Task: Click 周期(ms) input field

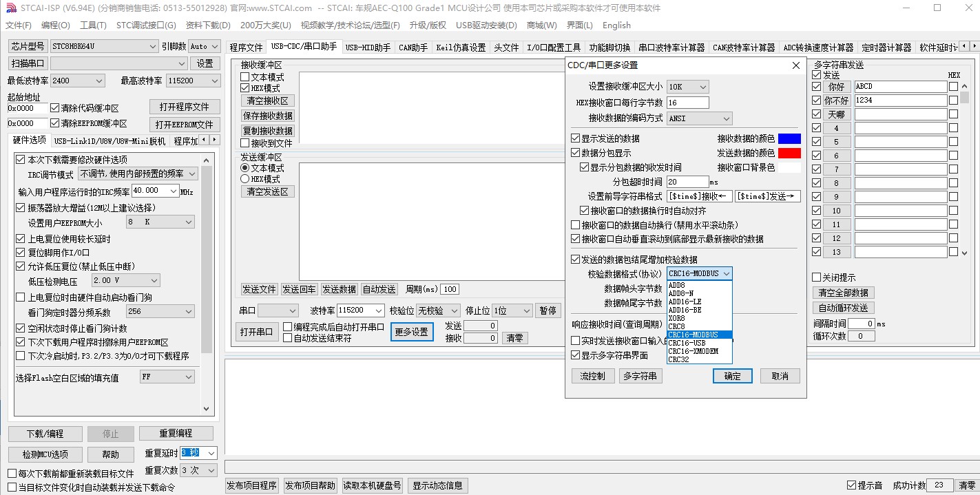Action: (x=450, y=289)
